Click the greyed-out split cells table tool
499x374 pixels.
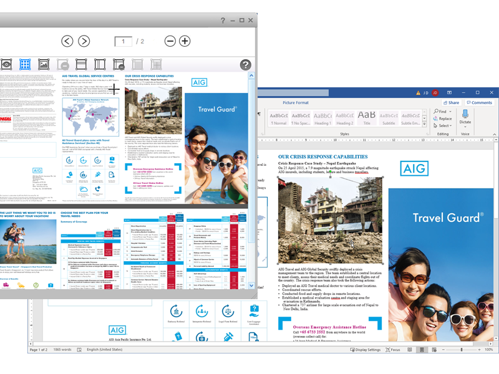point(156,65)
